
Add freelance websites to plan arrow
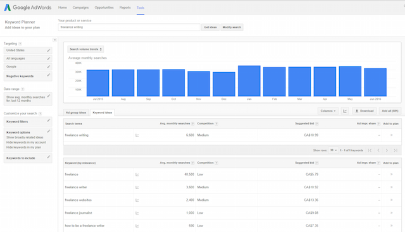[392, 200]
